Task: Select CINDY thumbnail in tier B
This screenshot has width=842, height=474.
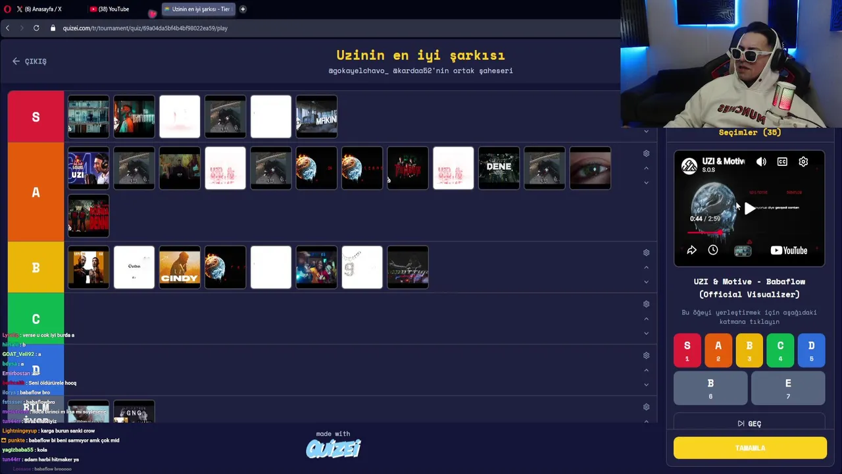Action: pos(180,267)
